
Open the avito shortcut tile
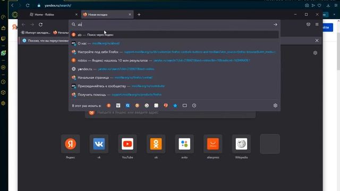tap(184, 144)
